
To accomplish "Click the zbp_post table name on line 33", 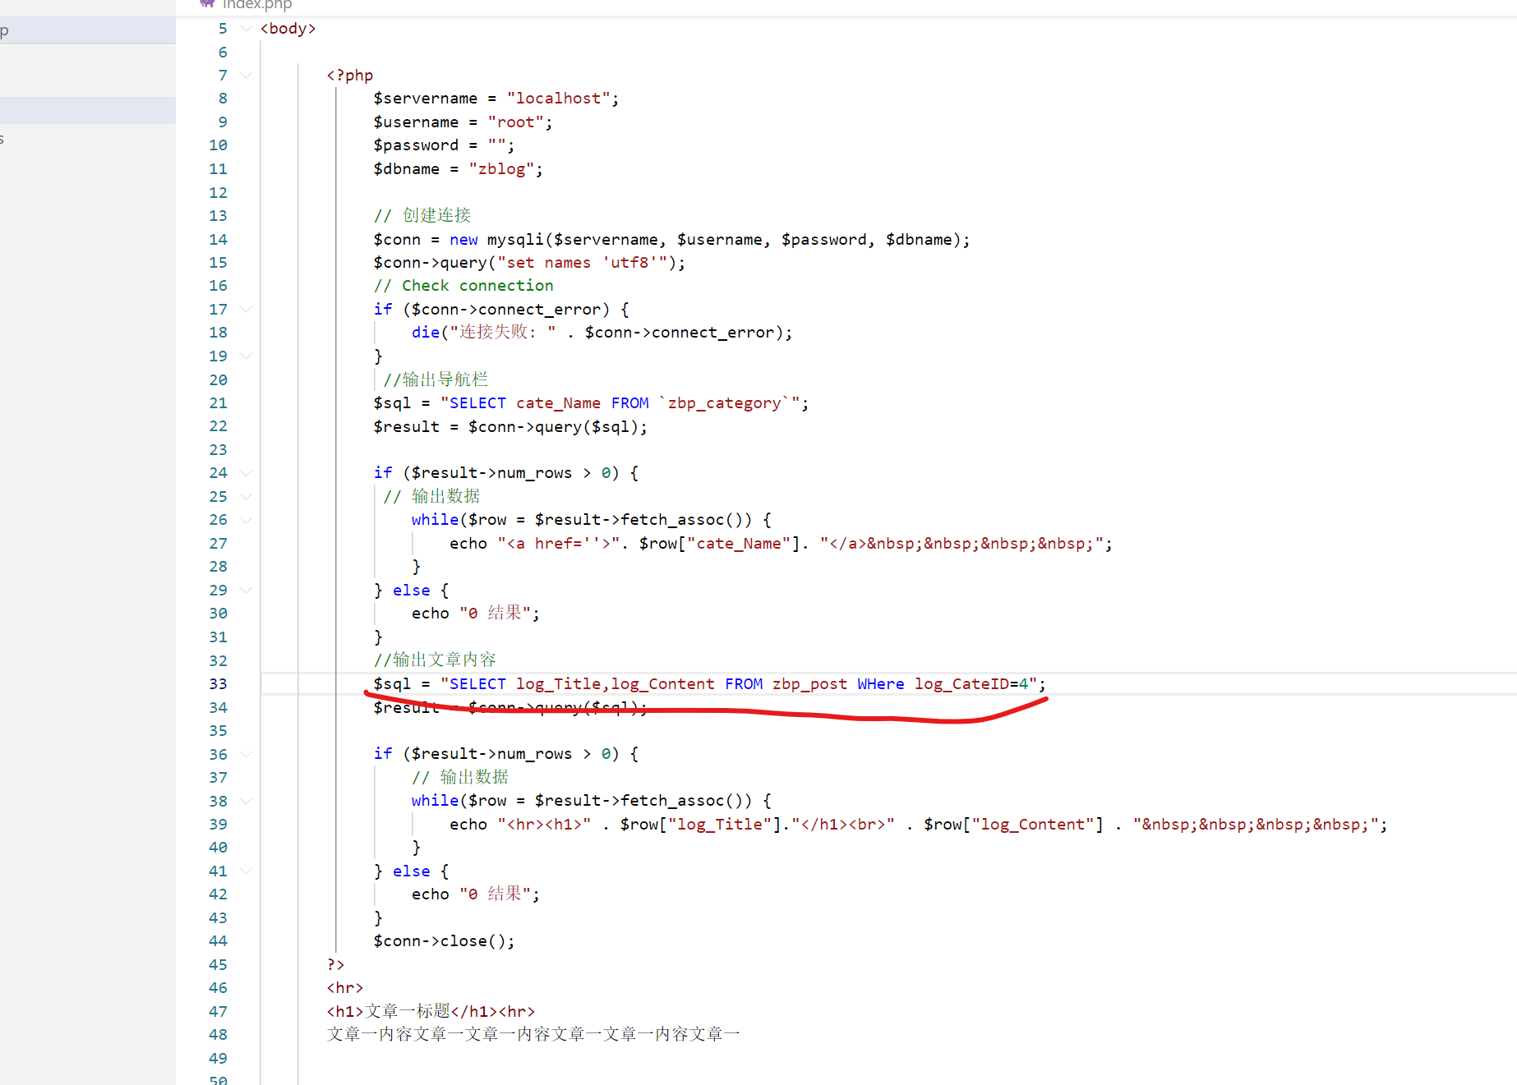I will click(809, 684).
